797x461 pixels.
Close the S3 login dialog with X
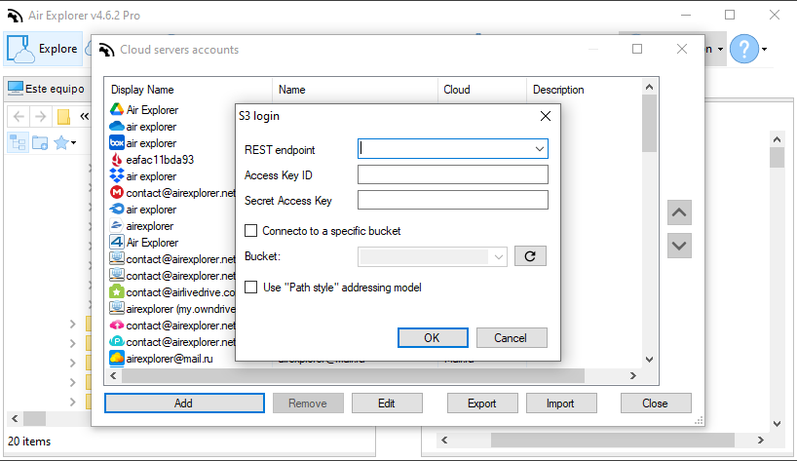point(546,116)
